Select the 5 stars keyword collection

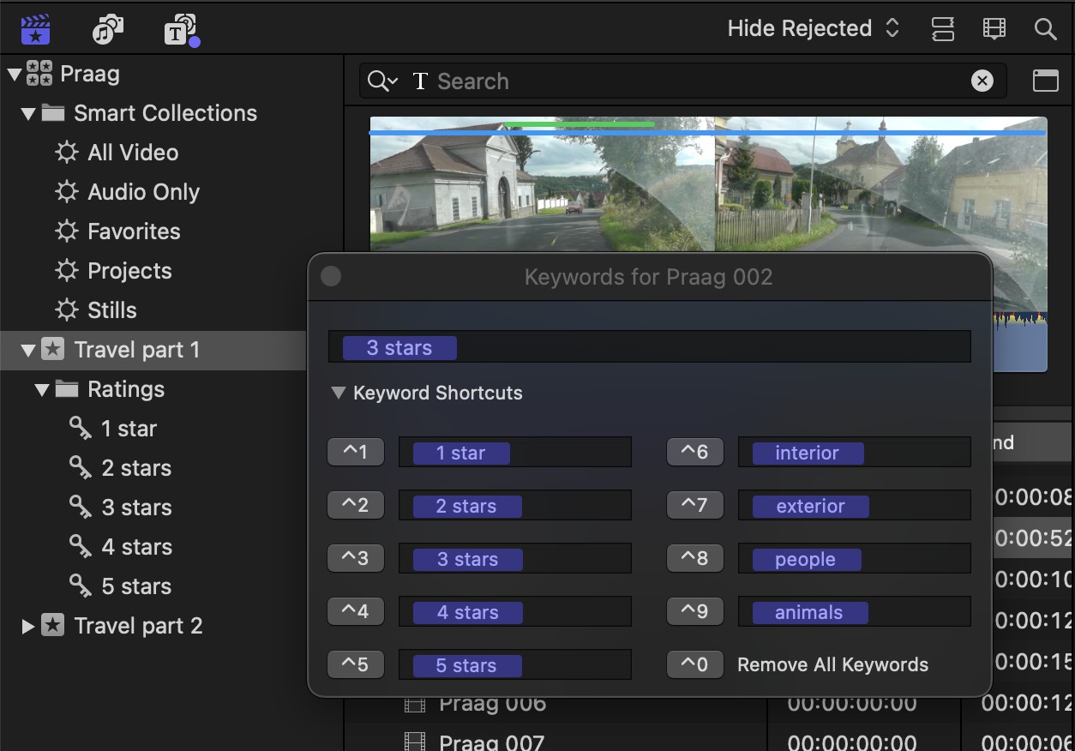(x=136, y=586)
